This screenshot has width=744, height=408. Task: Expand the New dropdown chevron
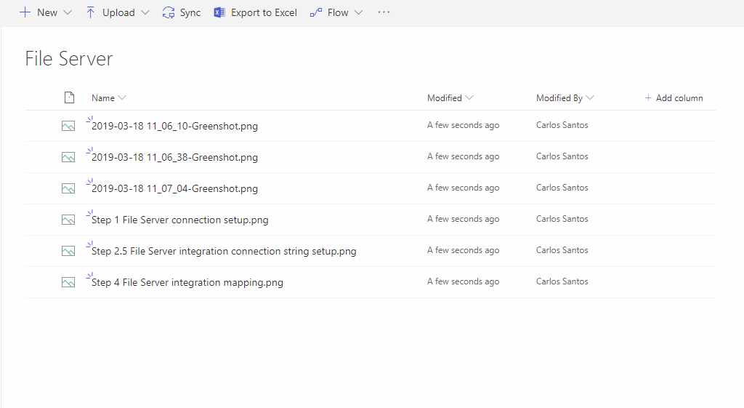[x=68, y=12]
